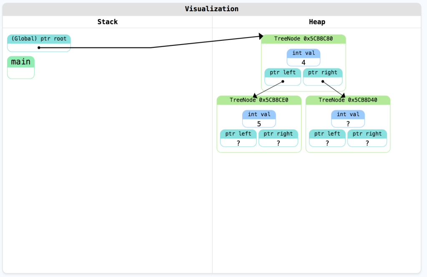Click the pointer dot in root's ptr left
This screenshot has height=277, width=427.
click(x=282, y=81)
